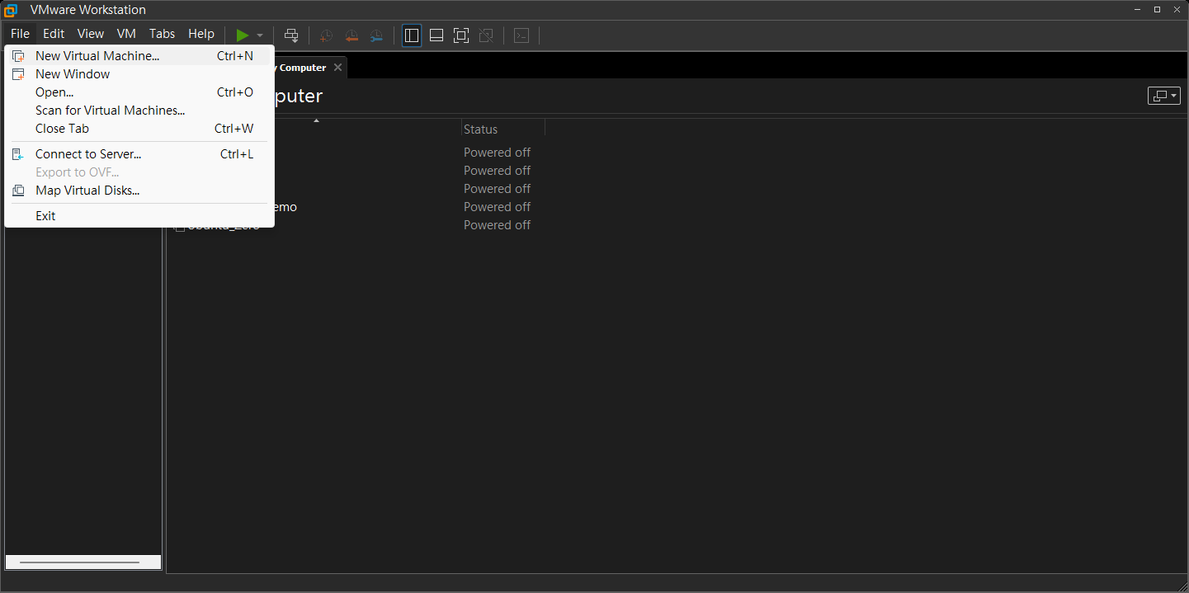Screen dimensions: 1189x593
Task: Open the view options dropdown at top right
Action: [x=1163, y=96]
